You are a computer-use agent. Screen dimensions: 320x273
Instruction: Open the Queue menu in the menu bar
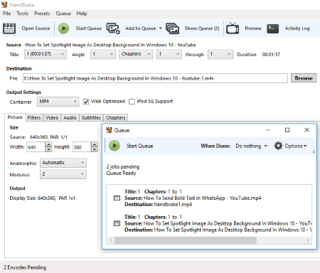pyautogui.click(x=63, y=14)
